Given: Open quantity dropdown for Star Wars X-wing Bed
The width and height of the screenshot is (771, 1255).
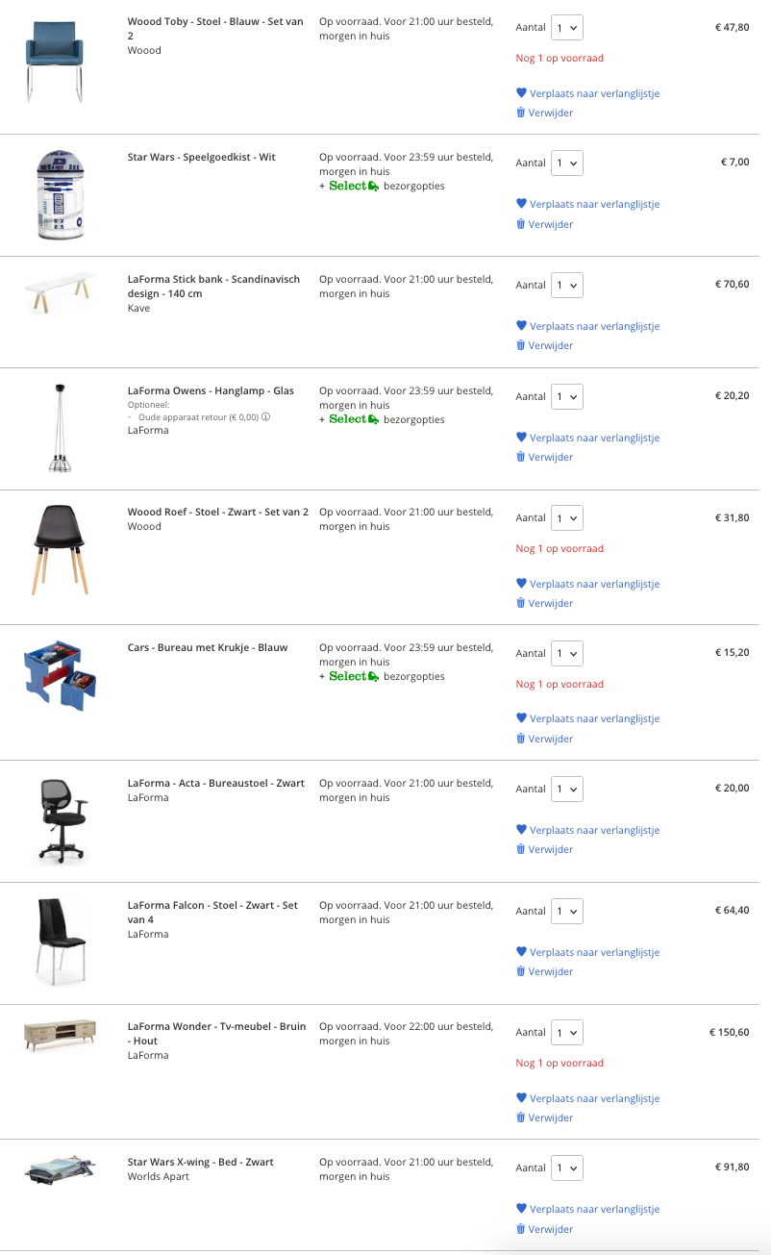Looking at the screenshot, I should tap(567, 1167).
